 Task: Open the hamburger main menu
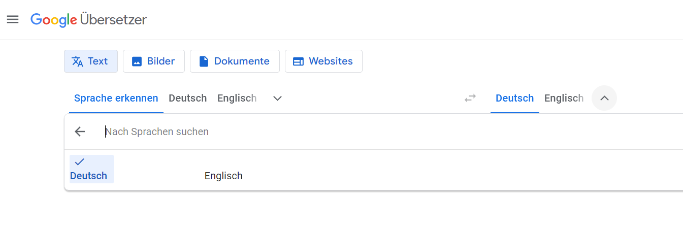pos(13,20)
